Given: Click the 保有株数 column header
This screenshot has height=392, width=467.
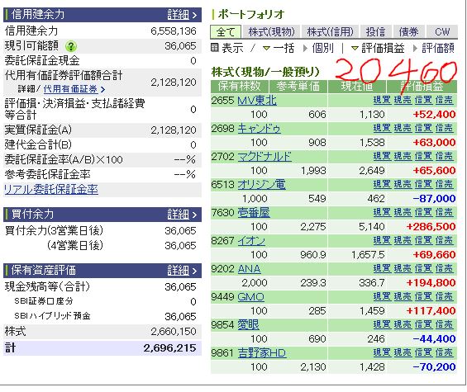Looking at the screenshot, I should pyautogui.click(x=240, y=87).
